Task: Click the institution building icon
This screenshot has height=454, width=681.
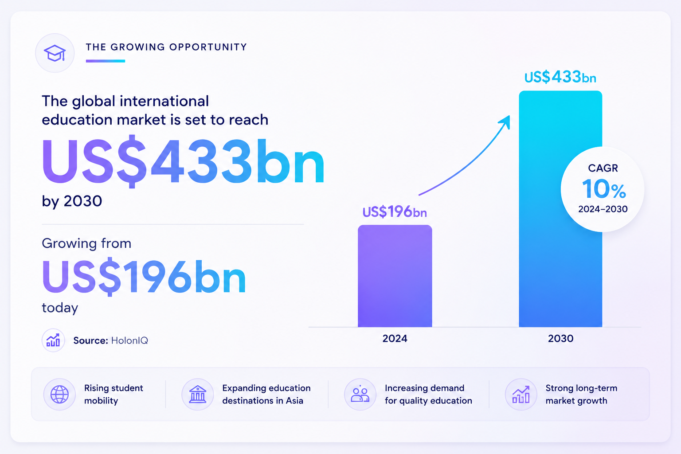Action: tap(198, 394)
